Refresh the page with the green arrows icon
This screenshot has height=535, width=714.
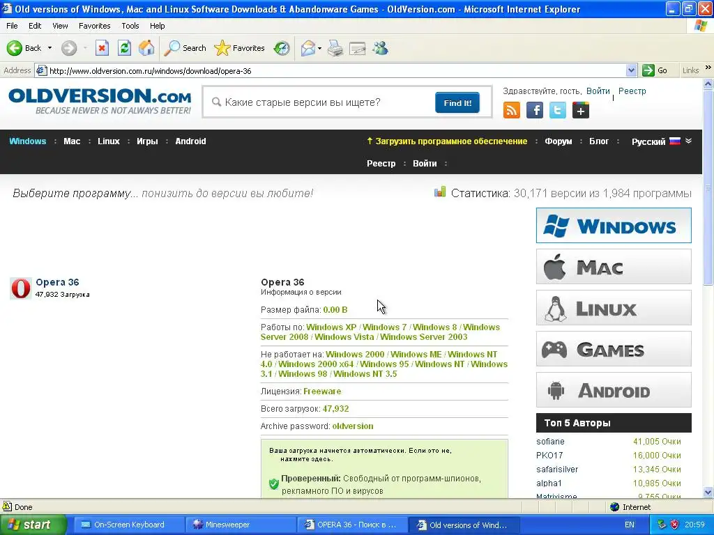click(x=124, y=48)
